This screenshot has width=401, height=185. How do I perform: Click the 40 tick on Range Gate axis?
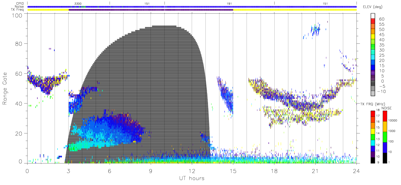19,103
